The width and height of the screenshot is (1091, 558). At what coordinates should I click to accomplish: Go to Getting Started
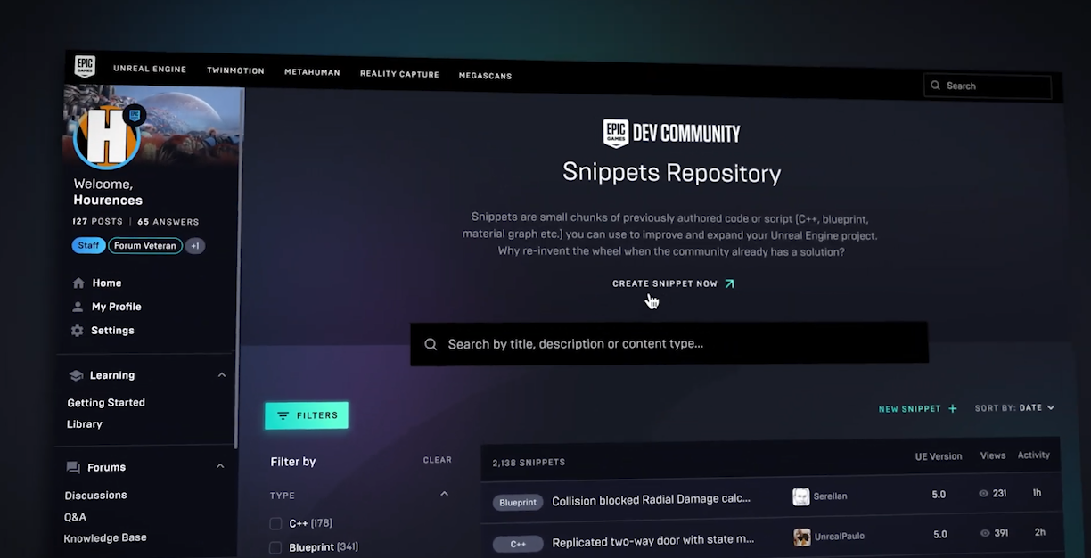point(106,402)
